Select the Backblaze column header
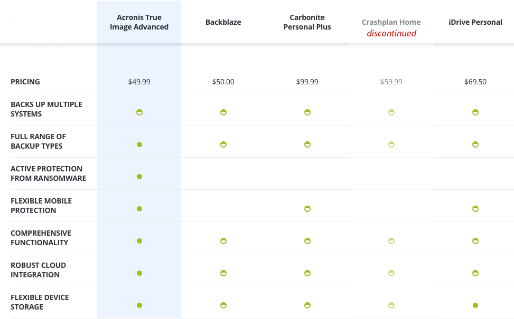Viewport: 514px width, 319px height. click(223, 22)
